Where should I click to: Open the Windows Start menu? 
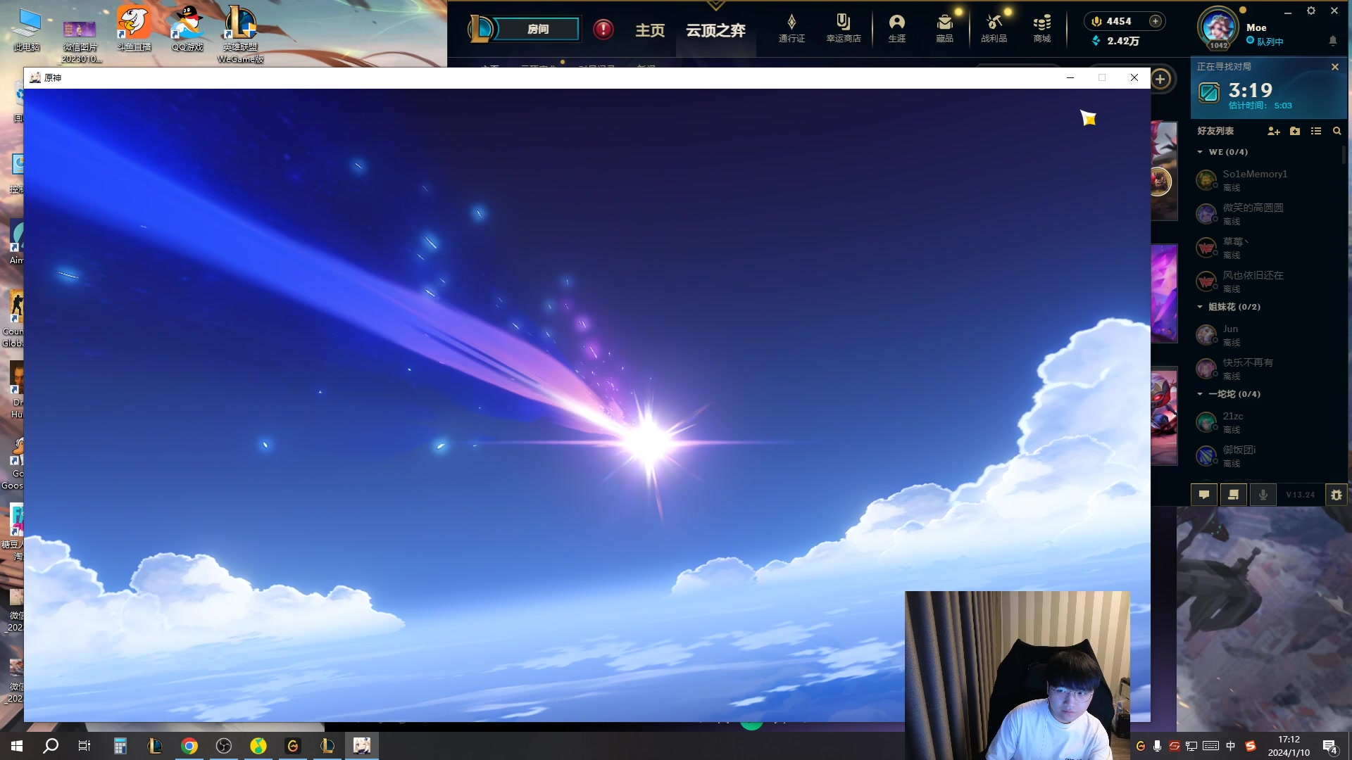point(17,746)
